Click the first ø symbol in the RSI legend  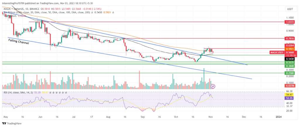50,93
